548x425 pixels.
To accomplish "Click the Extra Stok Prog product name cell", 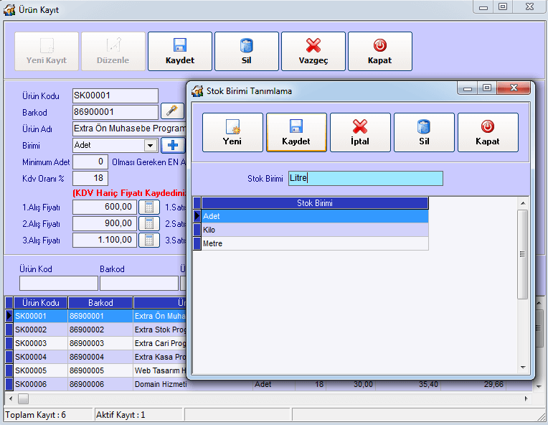I will click(160, 330).
